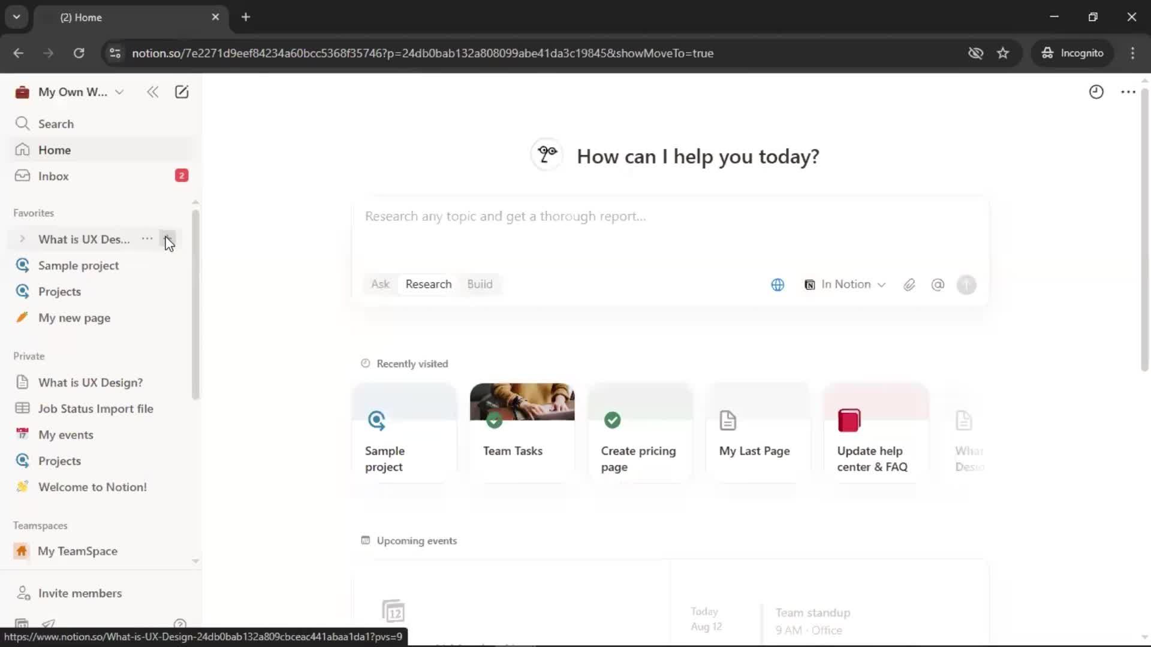Collapse the sidebar with double chevron icon
The width and height of the screenshot is (1151, 647).
click(152, 92)
